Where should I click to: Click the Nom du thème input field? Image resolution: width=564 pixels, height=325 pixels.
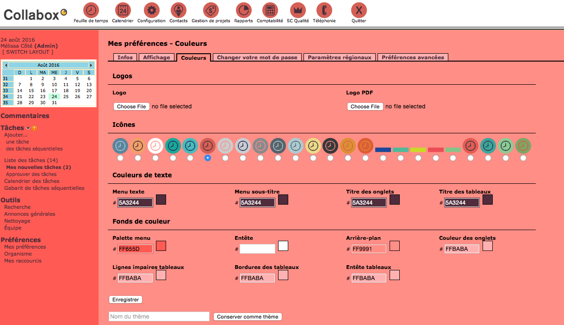(158, 316)
